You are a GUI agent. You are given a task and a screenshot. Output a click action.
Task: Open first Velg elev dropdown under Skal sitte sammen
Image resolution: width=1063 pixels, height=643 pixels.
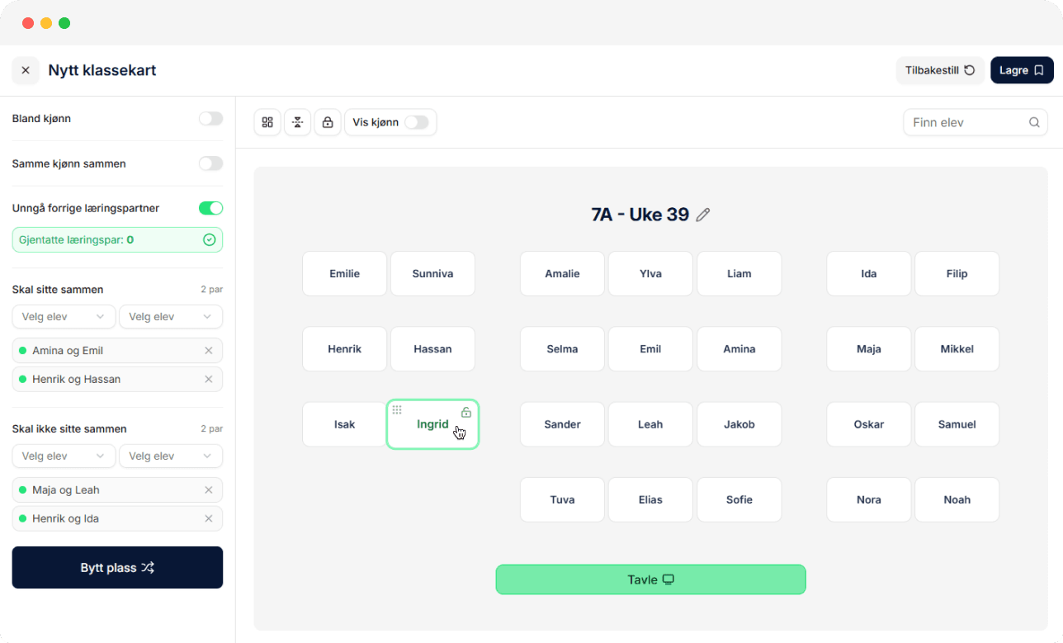[x=64, y=317]
